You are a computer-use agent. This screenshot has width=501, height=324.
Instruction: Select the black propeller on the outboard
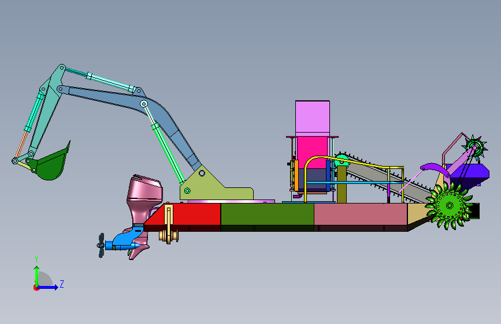[x=101, y=245]
